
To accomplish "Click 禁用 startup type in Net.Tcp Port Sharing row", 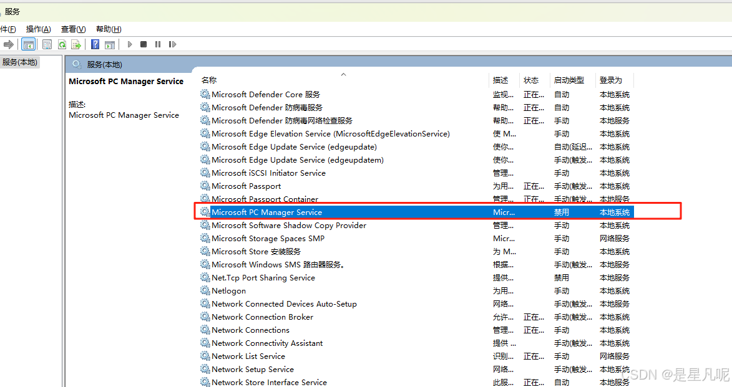I will 562,277.
